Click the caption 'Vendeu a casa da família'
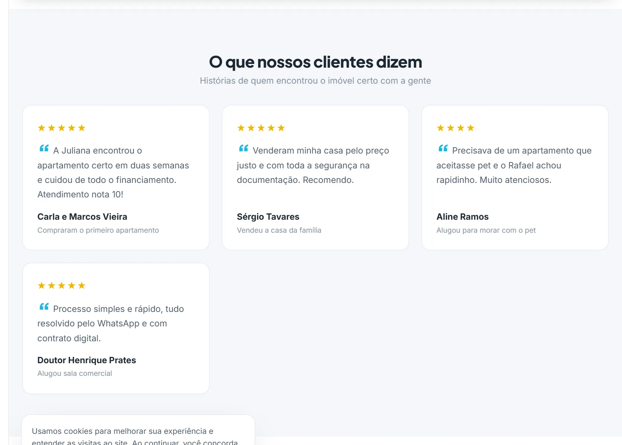This screenshot has width=622, height=445. (279, 230)
